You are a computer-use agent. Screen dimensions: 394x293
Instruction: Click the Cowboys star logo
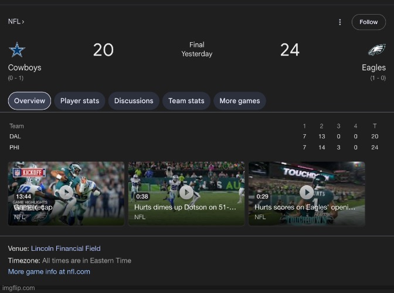click(17, 50)
